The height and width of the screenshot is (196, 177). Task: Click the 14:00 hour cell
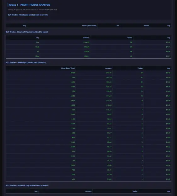click(73, 82)
